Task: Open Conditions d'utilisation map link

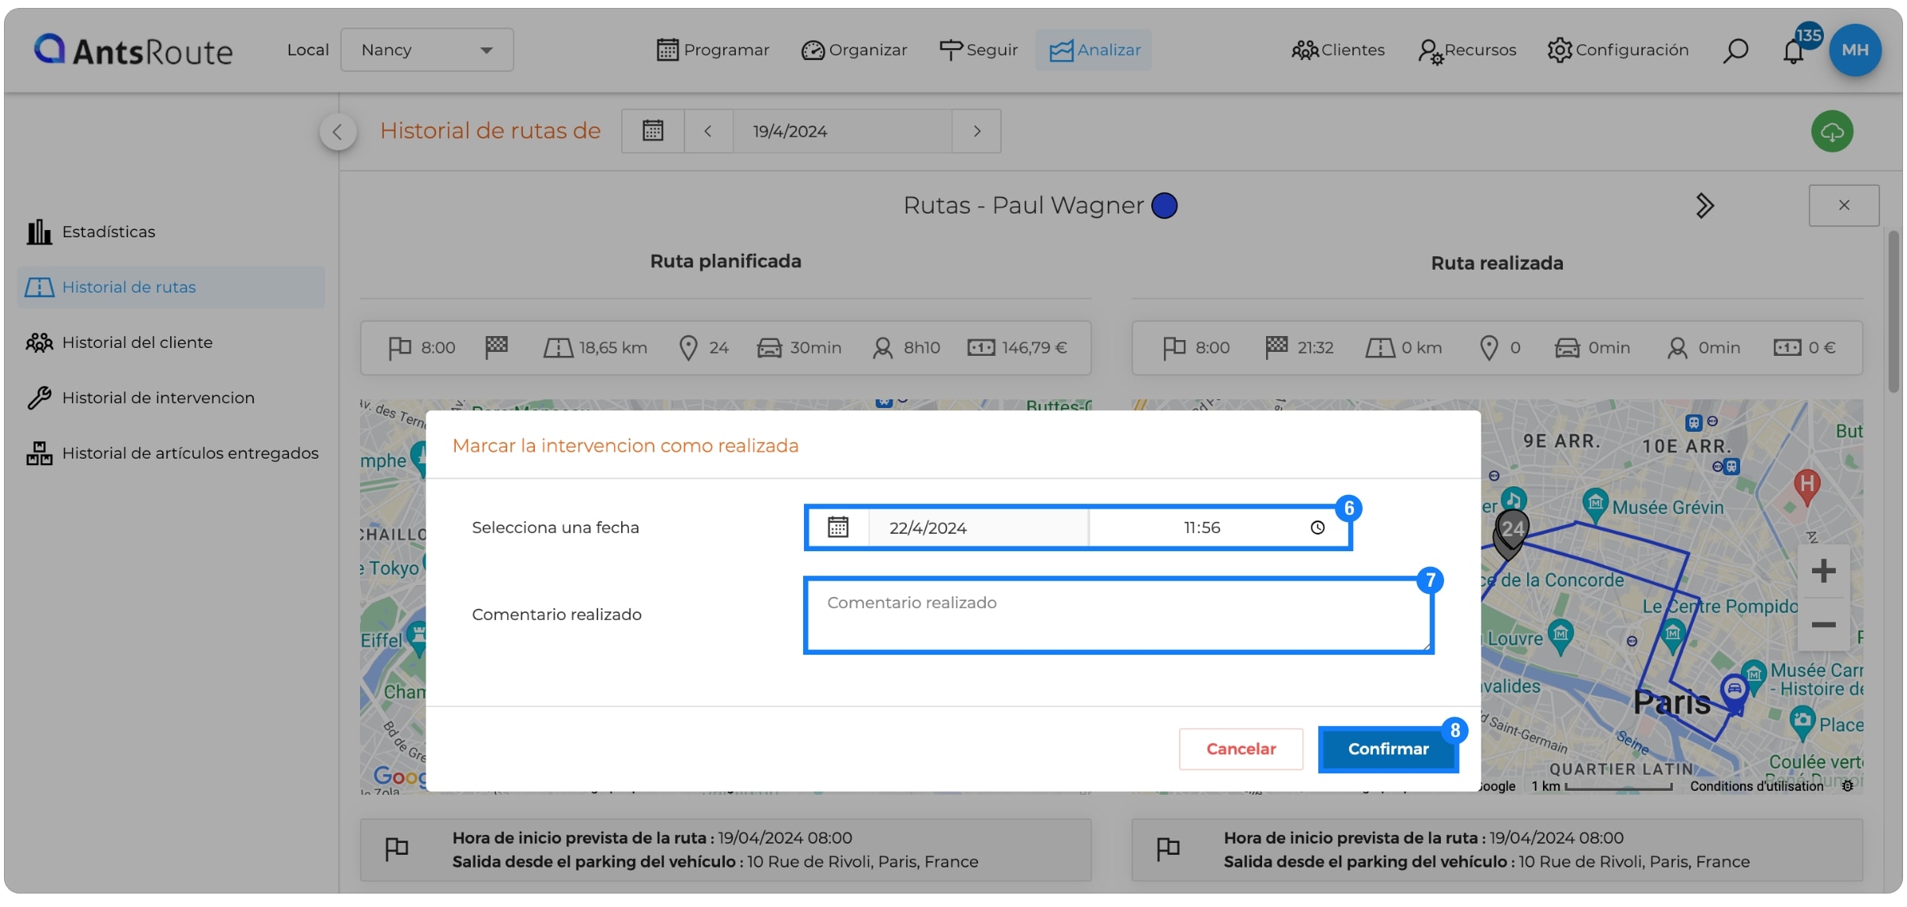Action: coord(1756,786)
